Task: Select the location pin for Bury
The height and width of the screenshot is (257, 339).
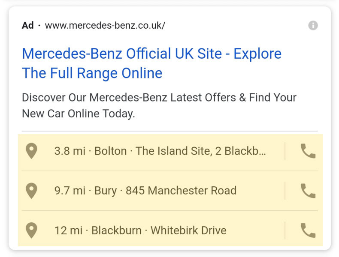Action: pos(31,191)
